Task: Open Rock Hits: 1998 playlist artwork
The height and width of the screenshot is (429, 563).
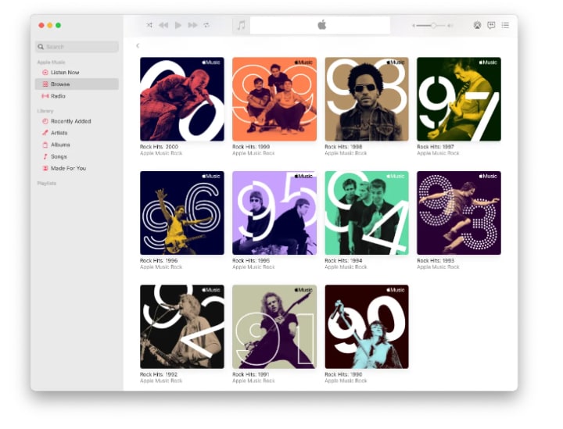Action: pos(367,99)
